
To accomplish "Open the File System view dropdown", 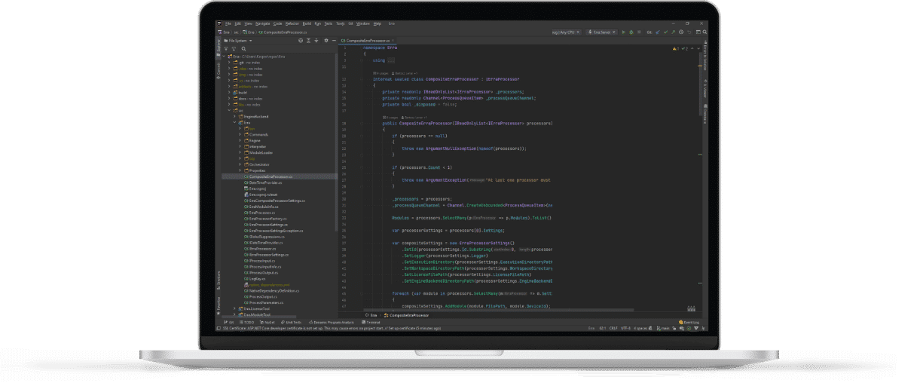I will click(x=238, y=41).
